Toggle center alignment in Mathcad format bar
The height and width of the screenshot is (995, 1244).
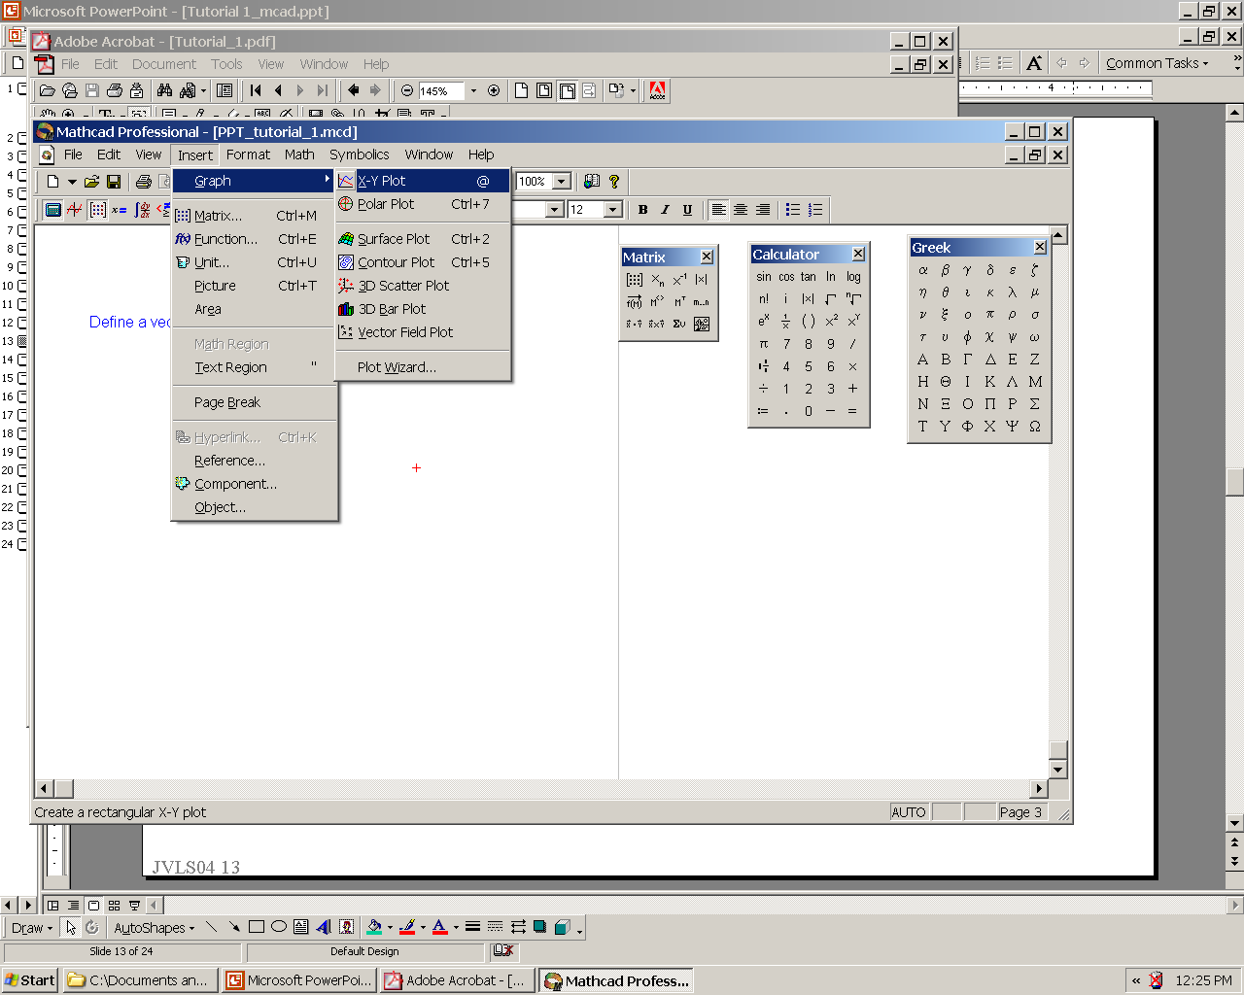coord(741,210)
